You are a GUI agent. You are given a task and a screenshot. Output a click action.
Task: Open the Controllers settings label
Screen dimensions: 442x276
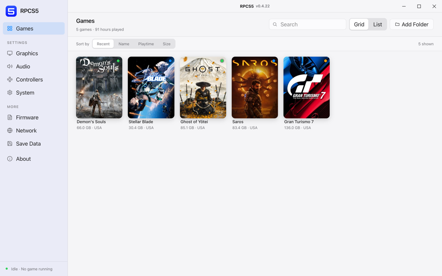click(30, 79)
